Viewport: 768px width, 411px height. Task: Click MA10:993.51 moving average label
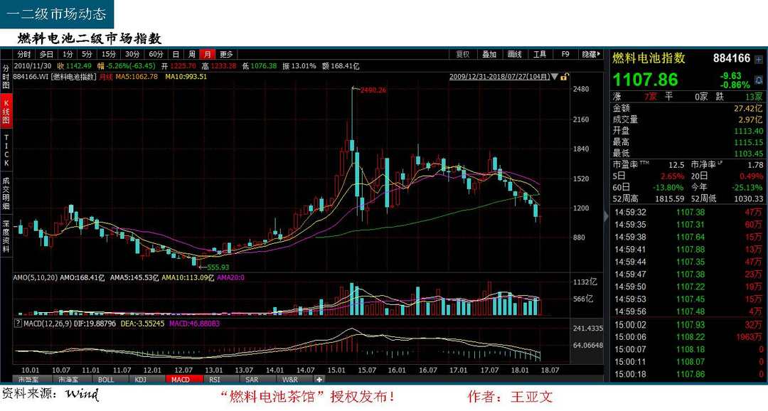[186, 77]
